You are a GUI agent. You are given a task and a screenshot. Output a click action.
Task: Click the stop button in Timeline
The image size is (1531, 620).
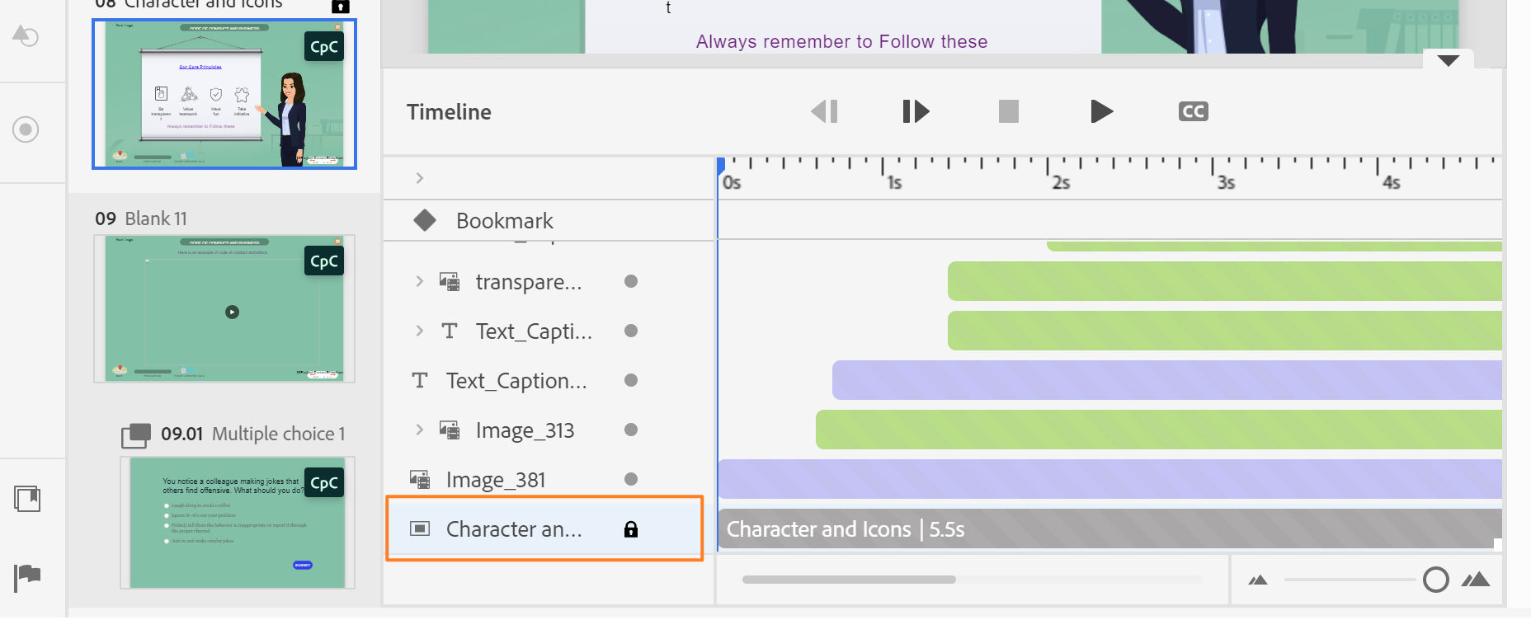click(x=1008, y=111)
